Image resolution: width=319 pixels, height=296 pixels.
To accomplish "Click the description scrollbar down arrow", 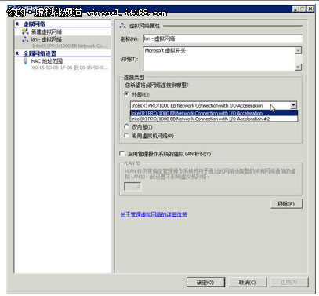I will [x=298, y=68].
